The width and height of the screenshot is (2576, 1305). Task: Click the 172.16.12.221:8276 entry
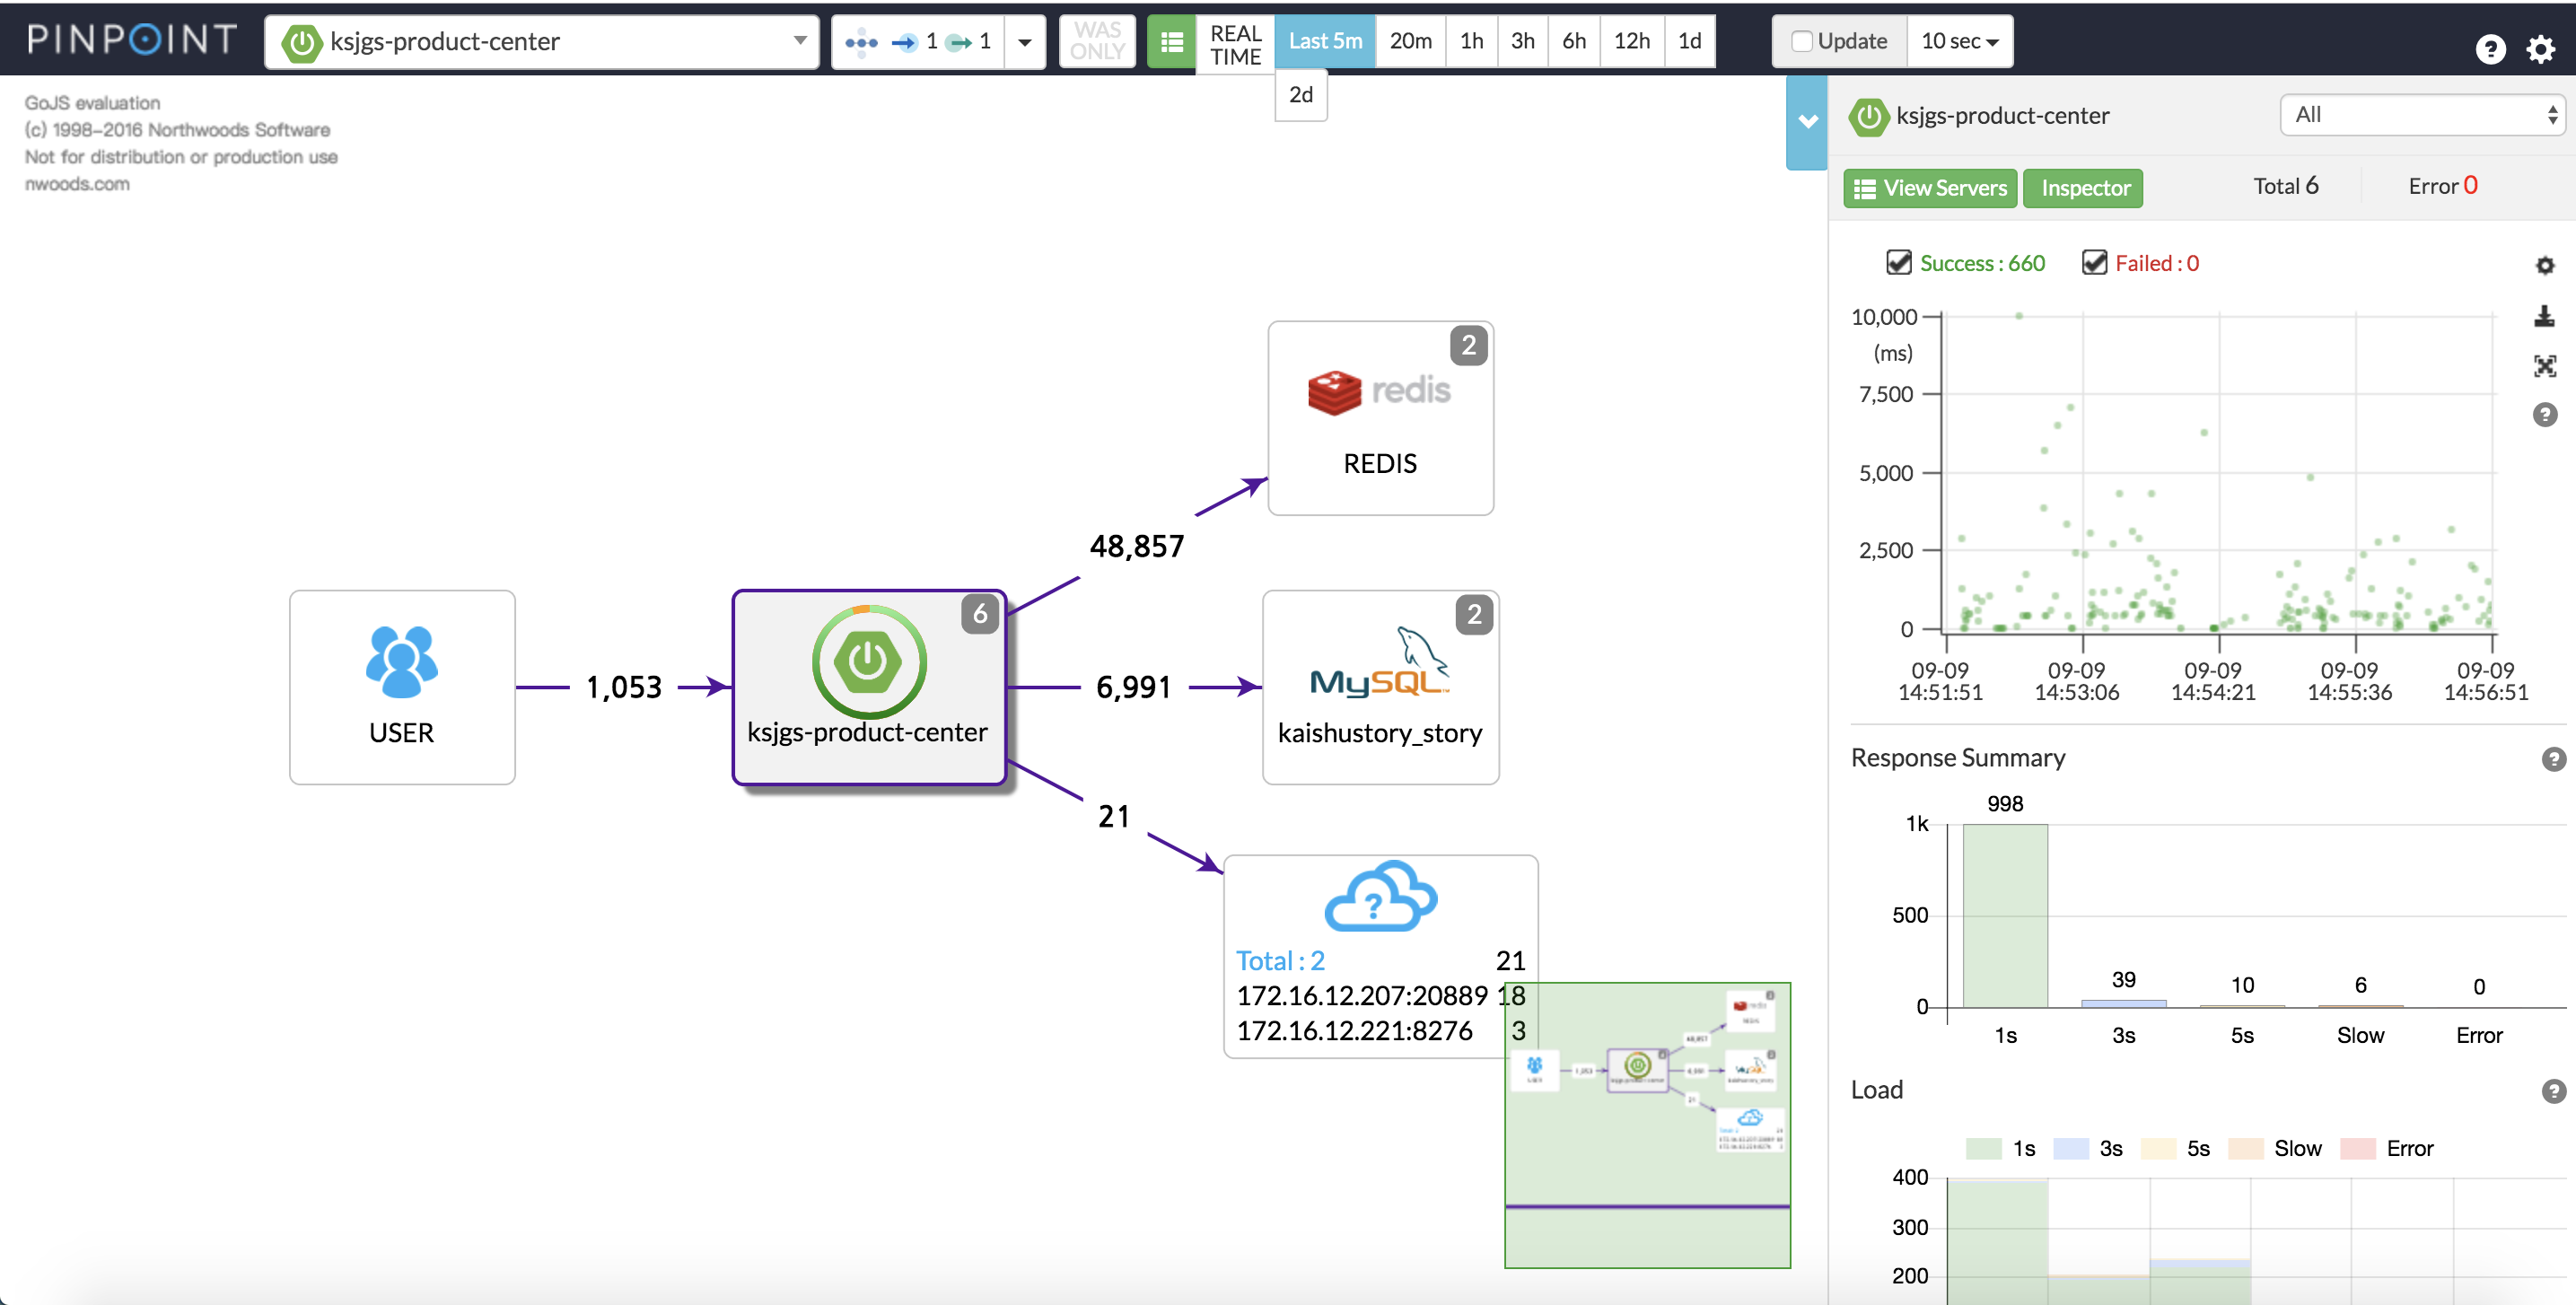[1354, 1031]
